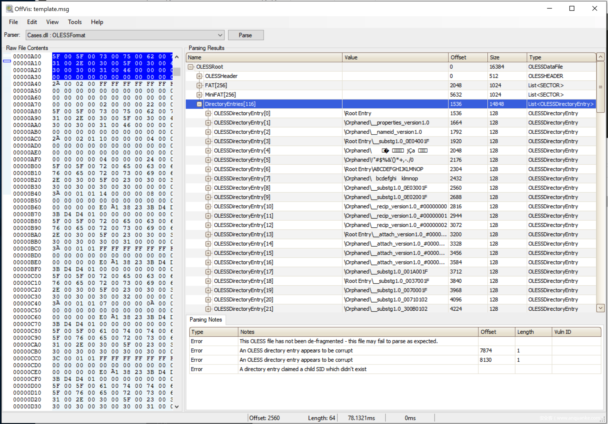Expand the MiniFAT[256] tree node

coord(199,95)
